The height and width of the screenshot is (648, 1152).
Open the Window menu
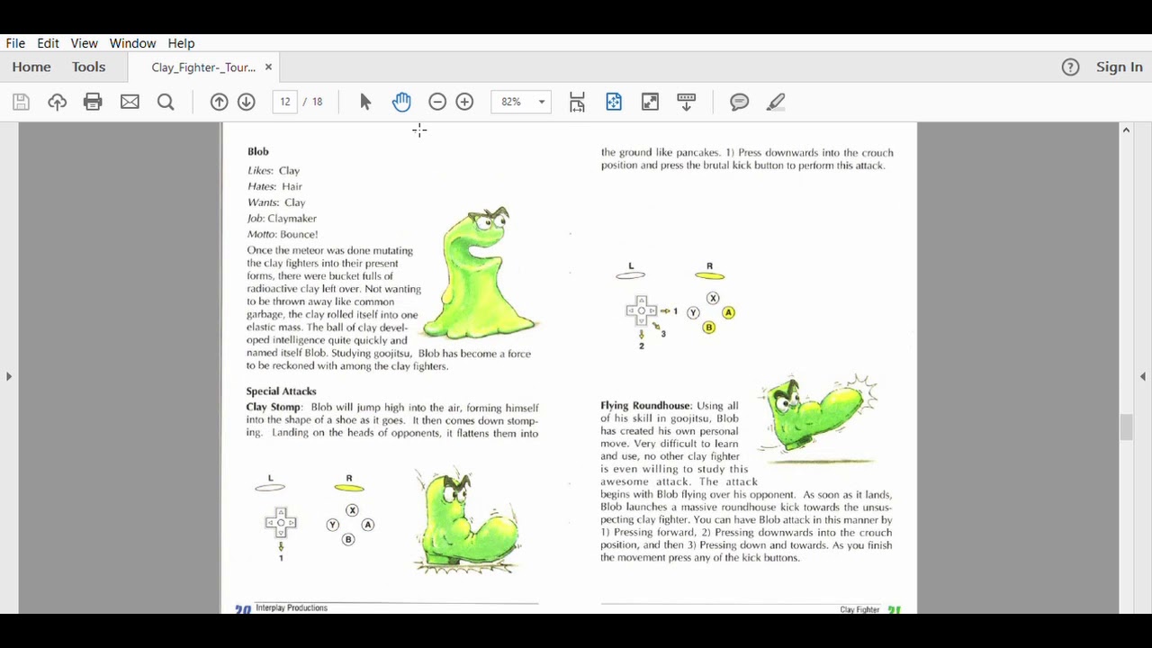tap(132, 43)
